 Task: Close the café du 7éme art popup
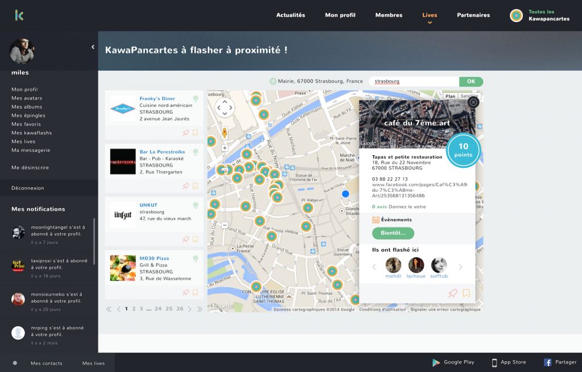pos(473,102)
